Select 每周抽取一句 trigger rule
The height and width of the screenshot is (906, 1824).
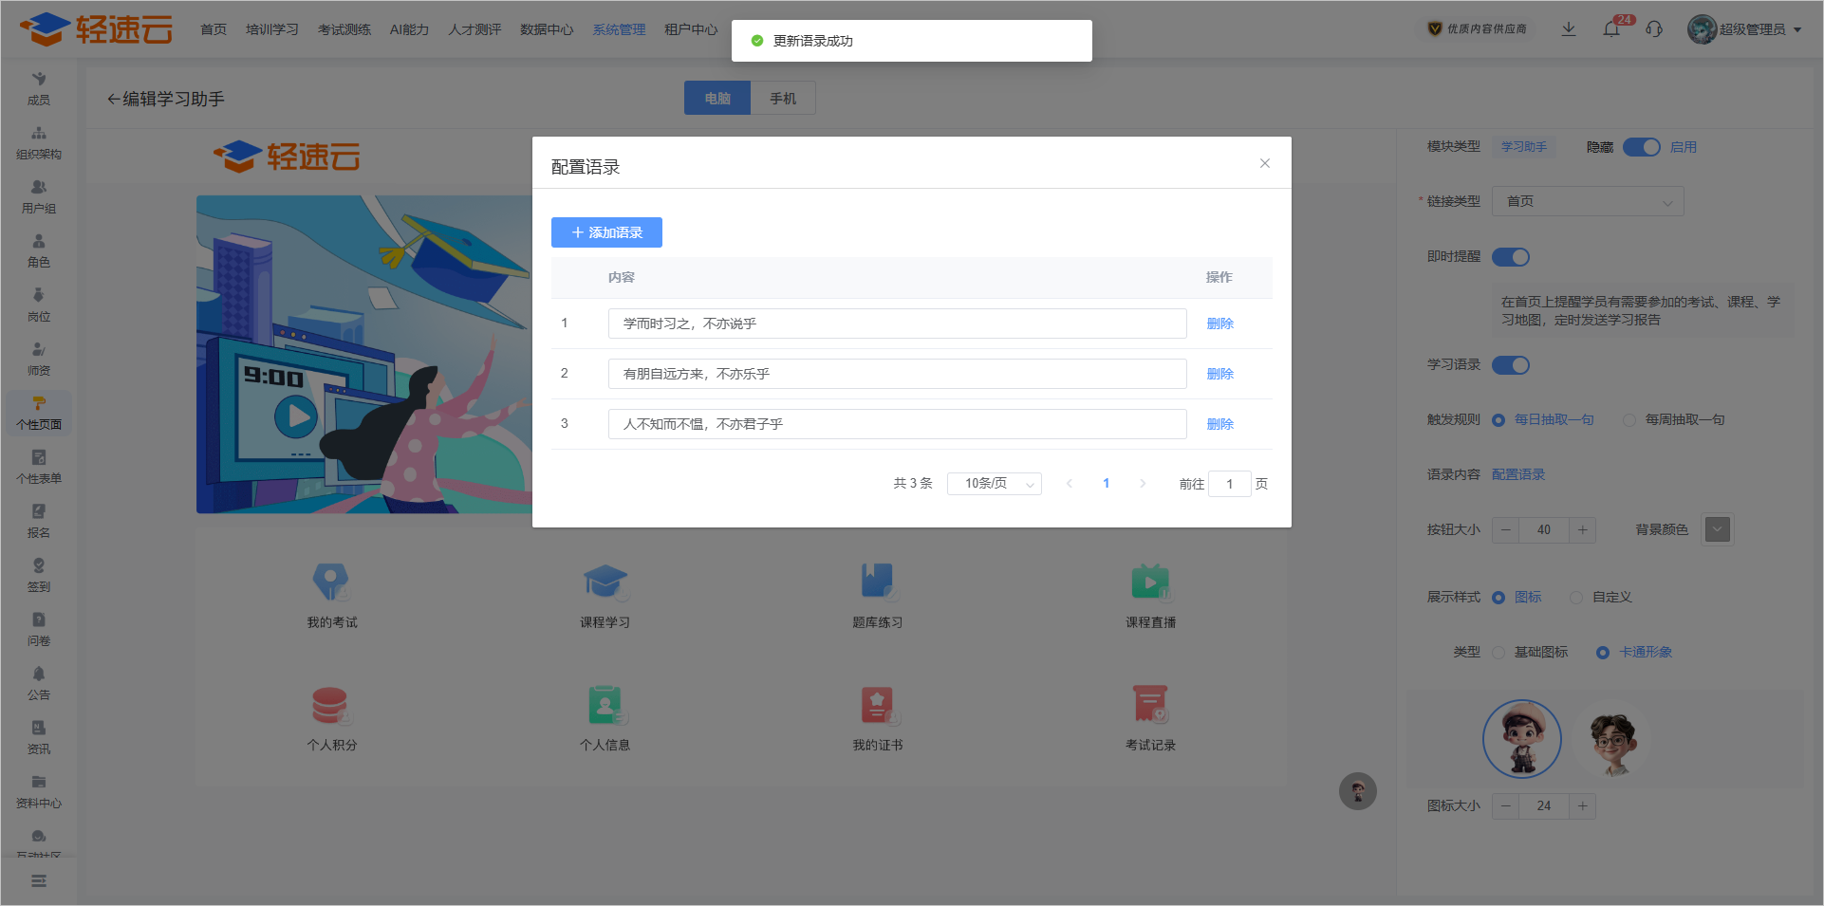(1629, 420)
